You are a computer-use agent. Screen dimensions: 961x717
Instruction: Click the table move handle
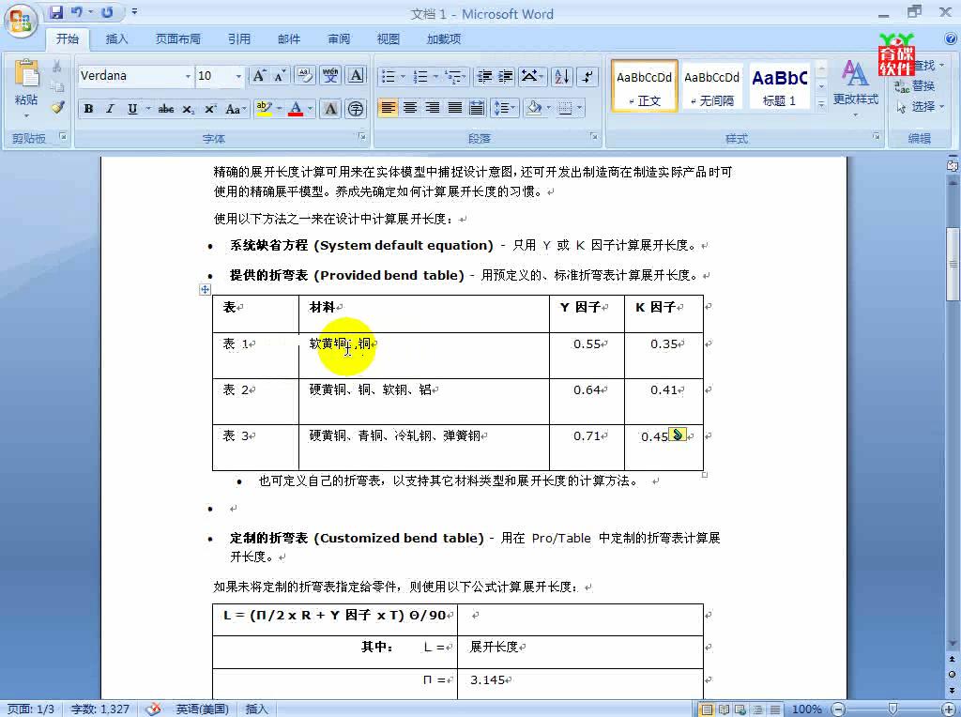206,289
